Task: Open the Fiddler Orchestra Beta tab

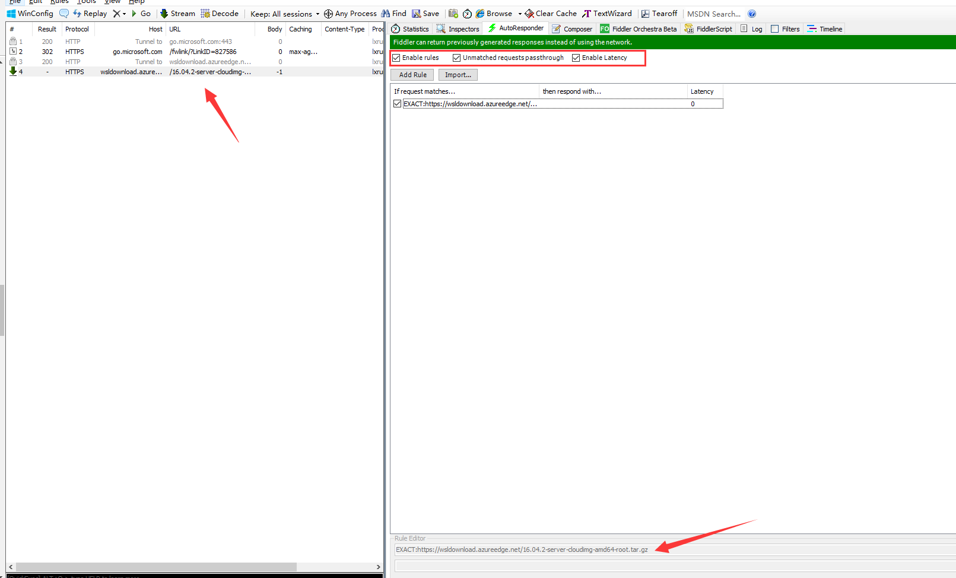Action: click(x=639, y=28)
